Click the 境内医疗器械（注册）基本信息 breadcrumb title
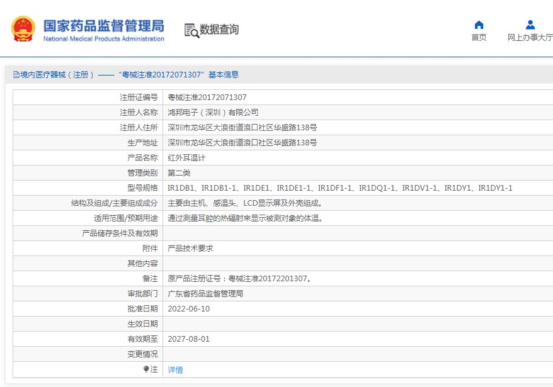 click(x=129, y=75)
